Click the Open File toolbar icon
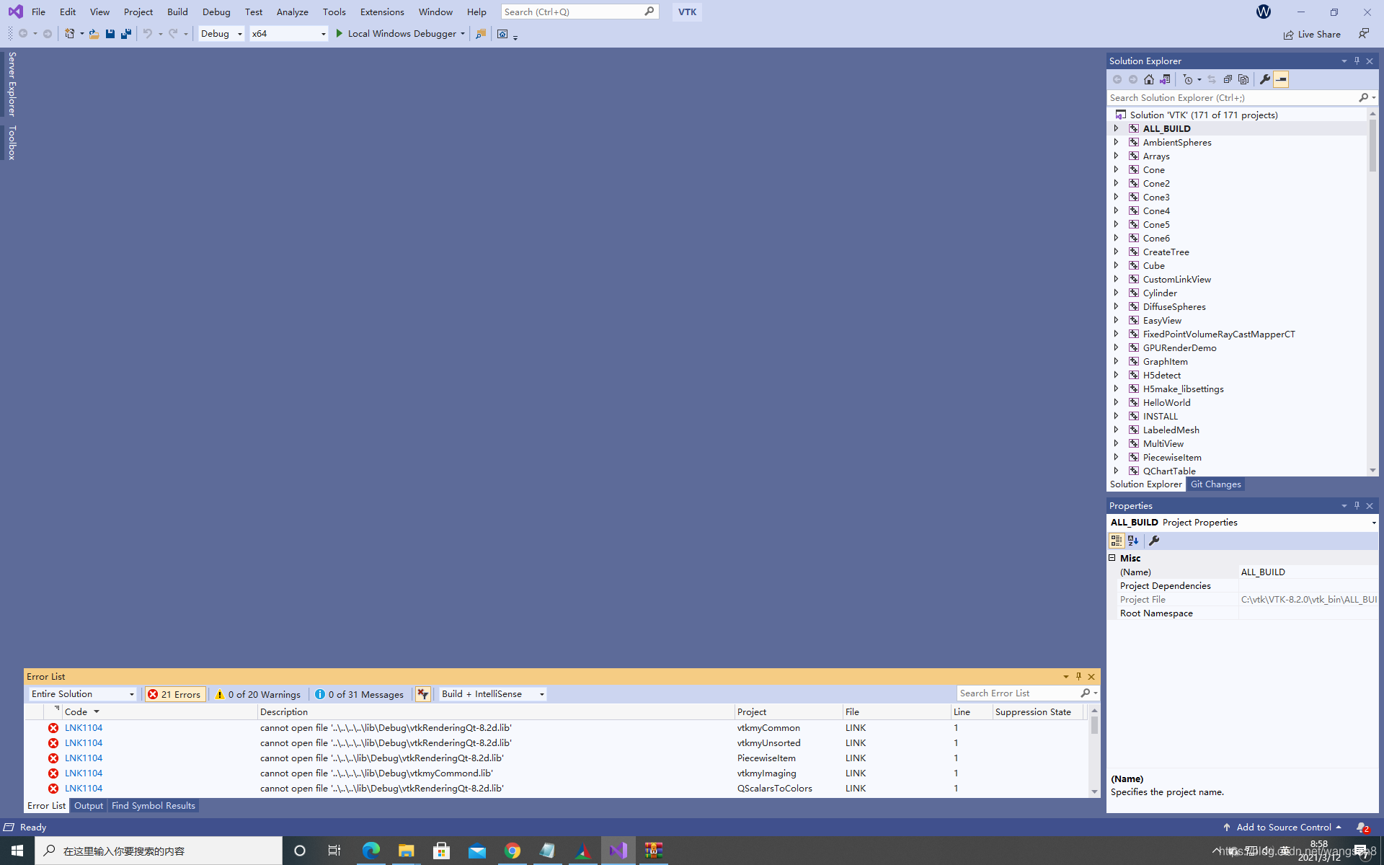Image resolution: width=1384 pixels, height=865 pixels. [x=94, y=33]
